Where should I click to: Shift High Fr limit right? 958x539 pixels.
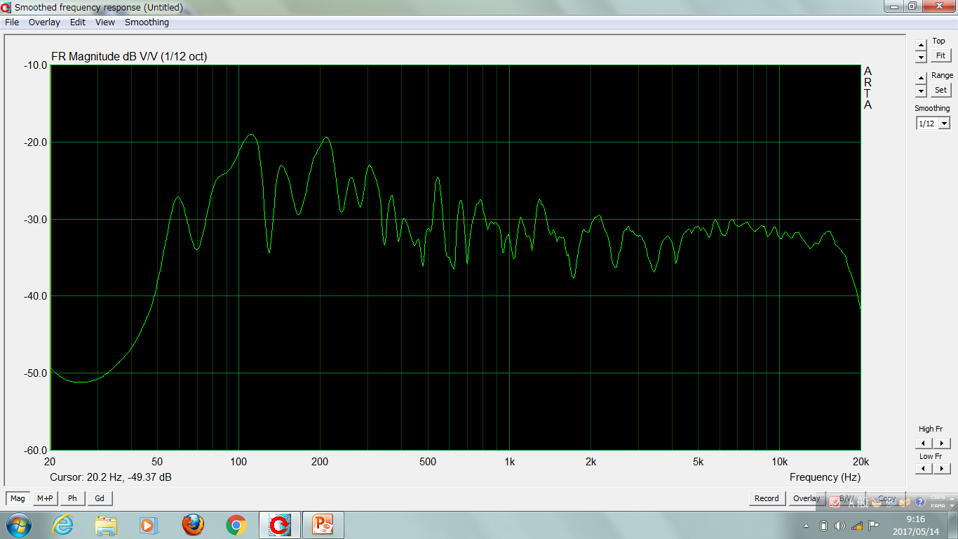942,443
